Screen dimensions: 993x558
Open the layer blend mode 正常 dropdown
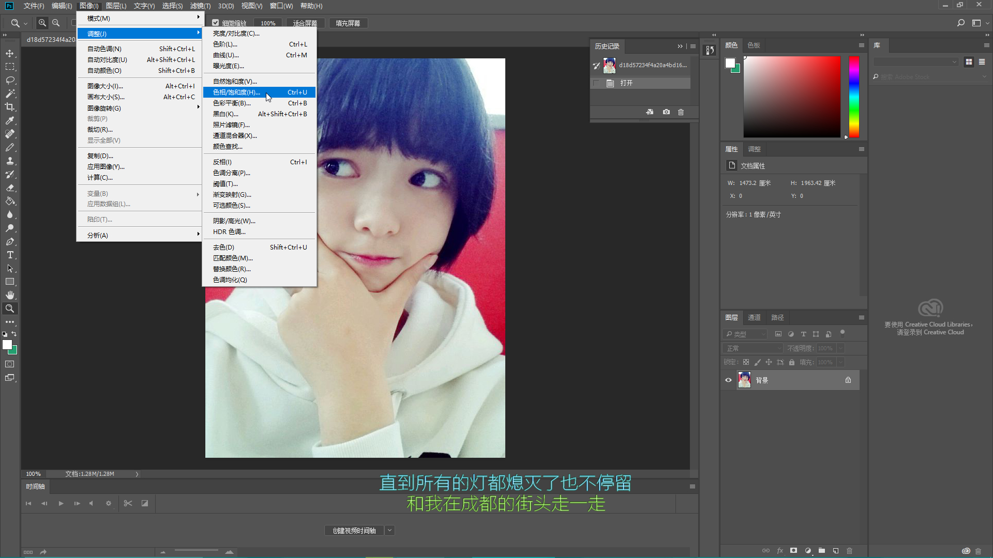(x=753, y=348)
